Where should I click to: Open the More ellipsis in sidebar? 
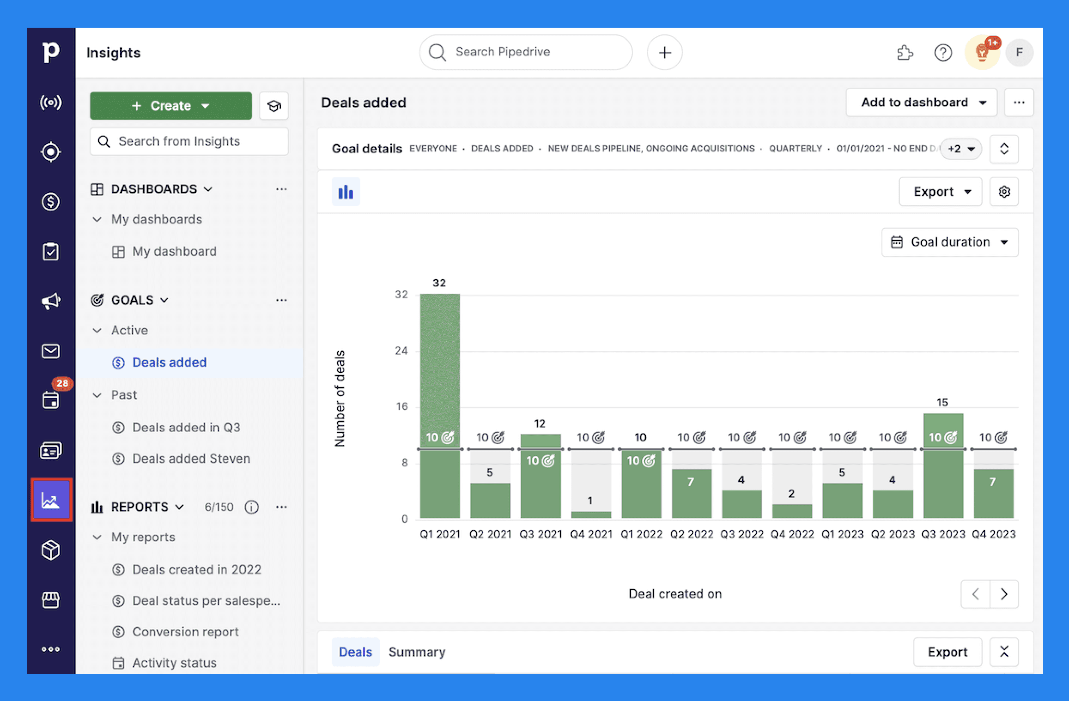click(x=51, y=649)
